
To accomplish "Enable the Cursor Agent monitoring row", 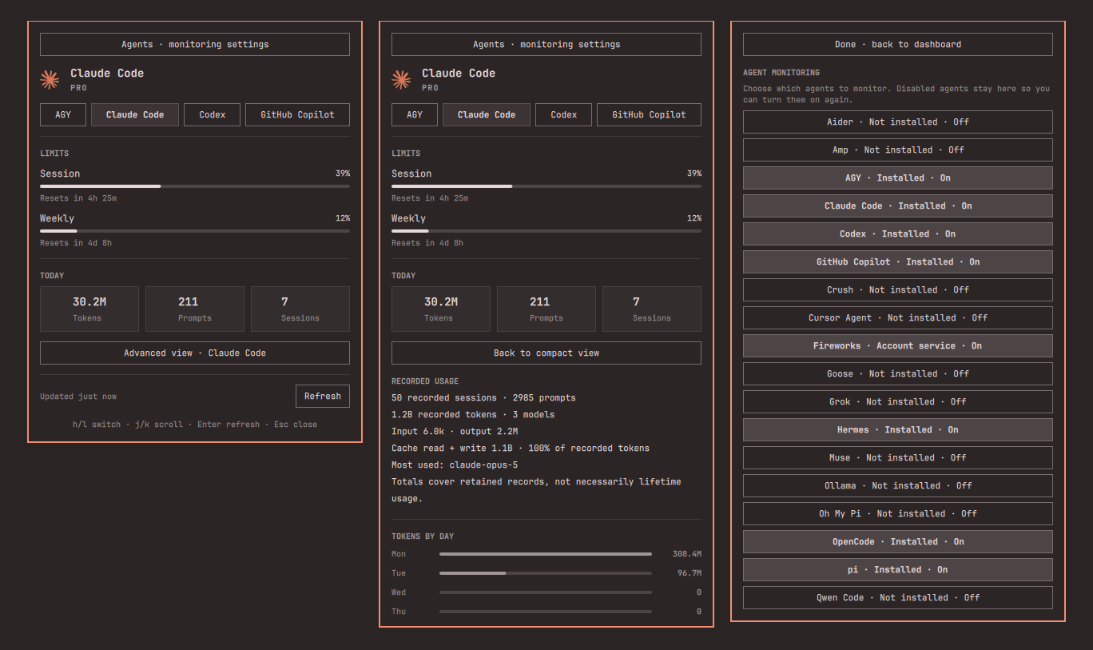I will (898, 318).
